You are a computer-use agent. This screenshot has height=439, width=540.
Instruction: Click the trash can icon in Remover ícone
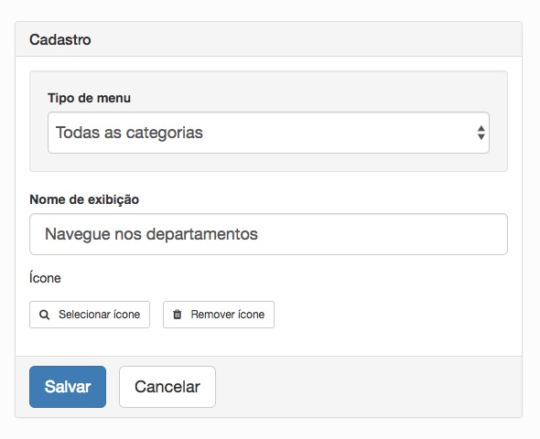(x=177, y=314)
